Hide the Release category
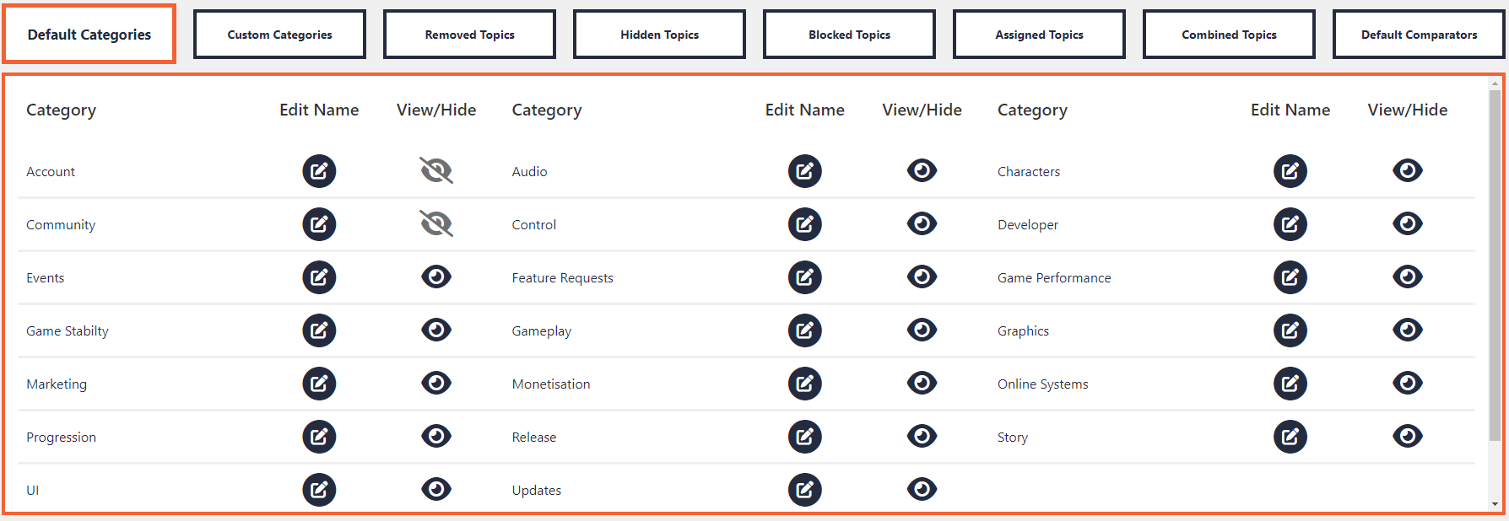The width and height of the screenshot is (1509, 521). point(922,436)
